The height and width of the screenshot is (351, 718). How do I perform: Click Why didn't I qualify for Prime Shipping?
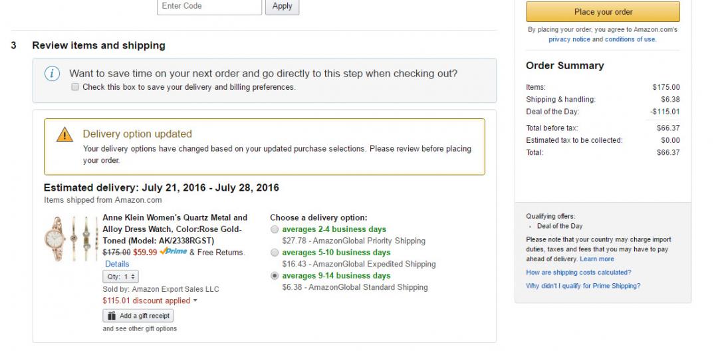point(583,286)
